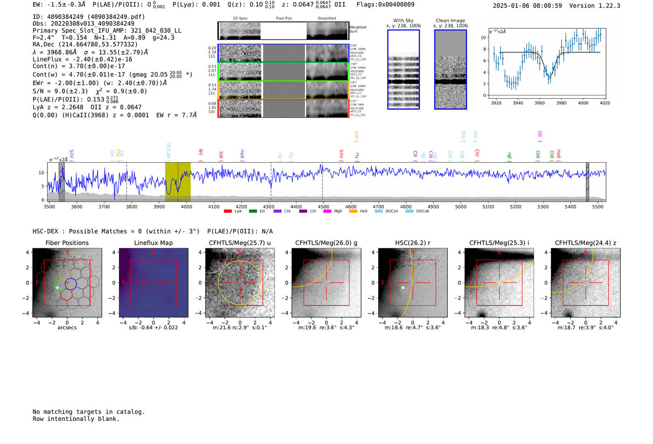Click the Cont(w) gmag 20.05 line
This screenshot has width=653, height=444.
tap(112, 74)
